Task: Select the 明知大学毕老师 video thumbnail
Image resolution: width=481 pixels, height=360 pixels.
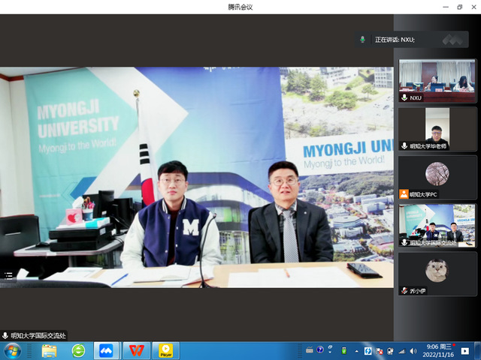Action: 437,129
